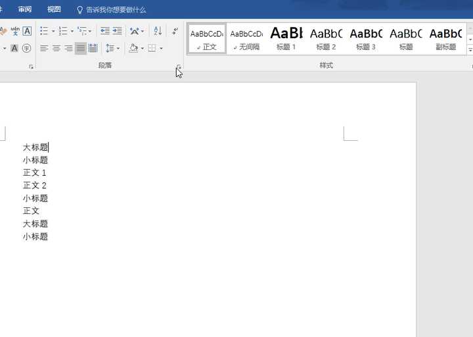Switch to the 审阅 ribbon tab
This screenshot has height=337, width=473.
pos(25,9)
